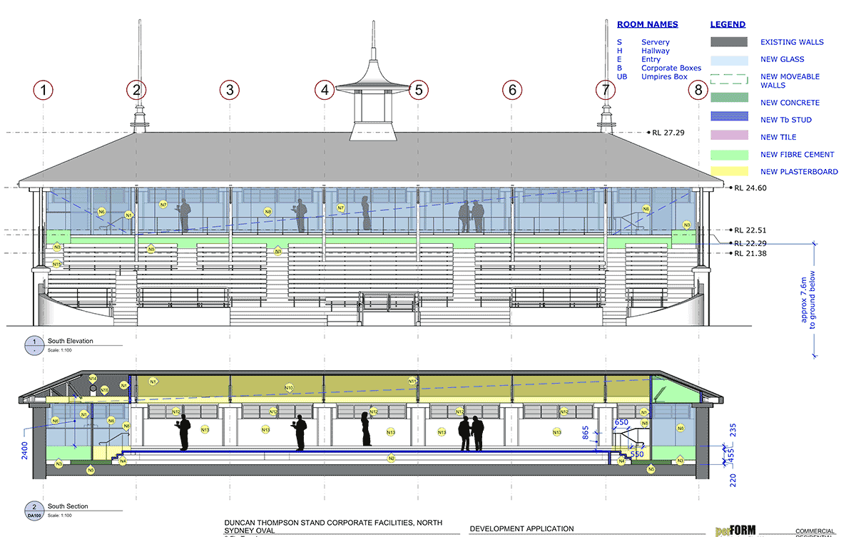Pick the New Tile purple swatch

coord(729,135)
